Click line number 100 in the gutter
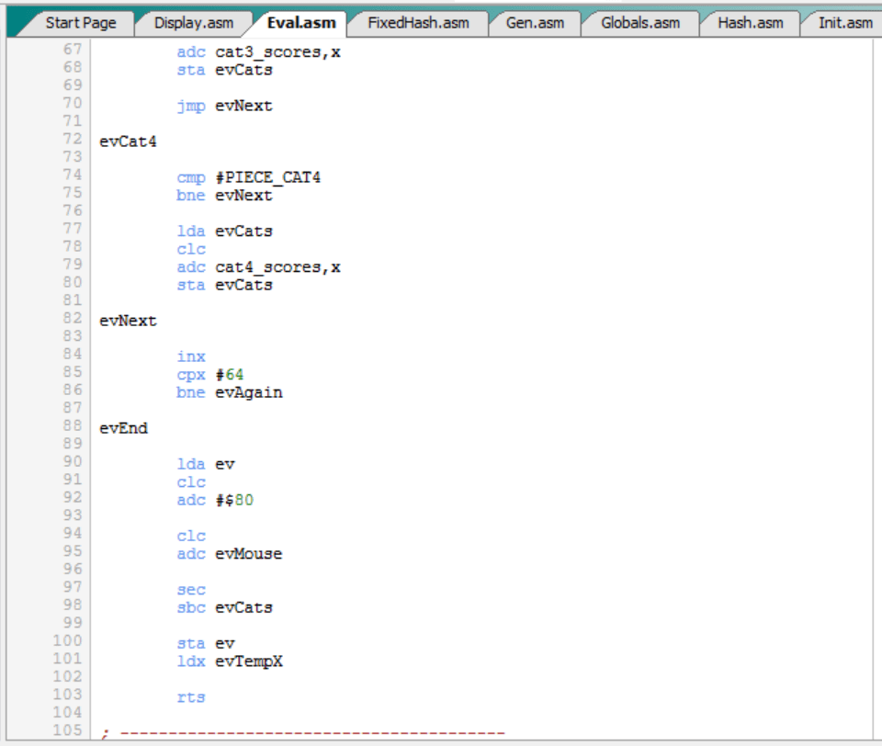Screen dimensions: 882x746 coord(67,641)
